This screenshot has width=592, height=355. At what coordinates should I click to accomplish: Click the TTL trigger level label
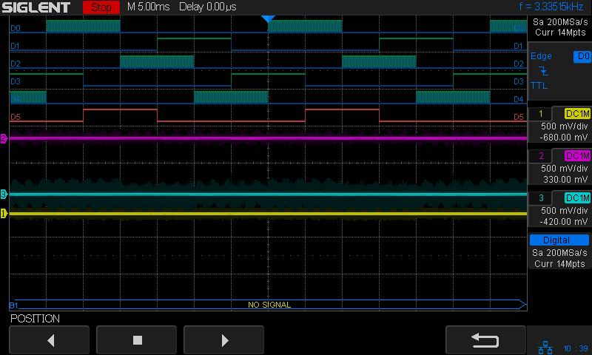tap(539, 86)
